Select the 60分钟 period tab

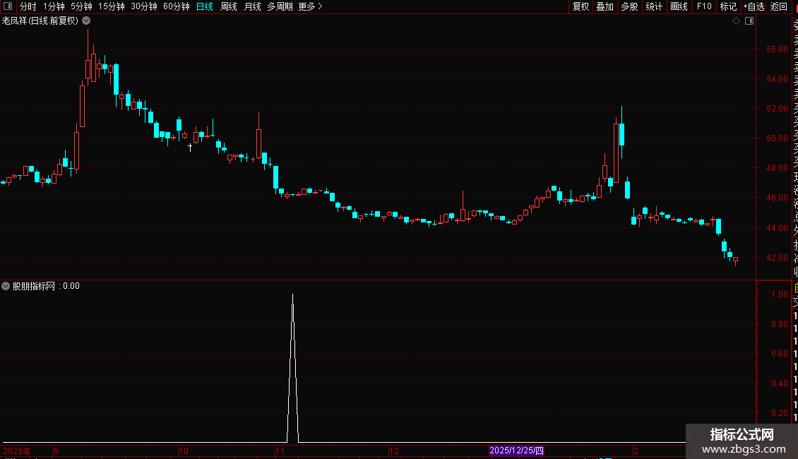tap(177, 6)
